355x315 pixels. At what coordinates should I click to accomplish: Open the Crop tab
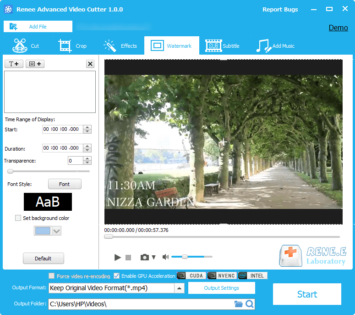pyautogui.click(x=72, y=45)
